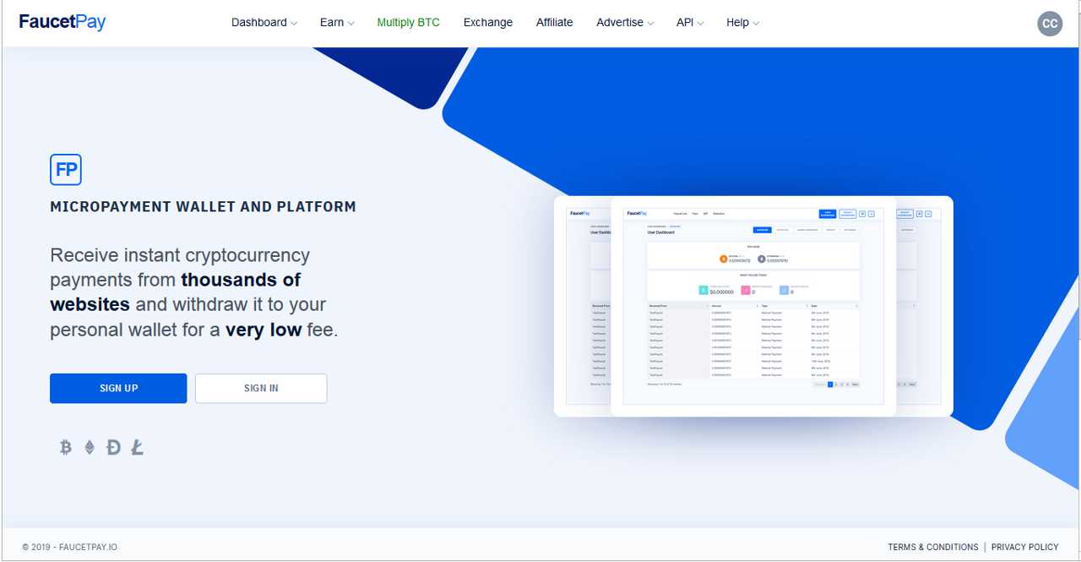The image size is (1081, 562).
Task: Expand the Dashboard dropdown menu
Action: pos(263,23)
